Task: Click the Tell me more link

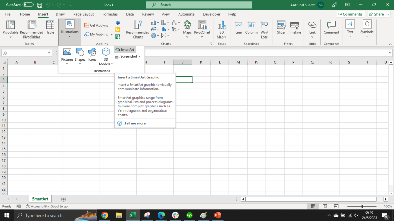Action: click(135, 123)
